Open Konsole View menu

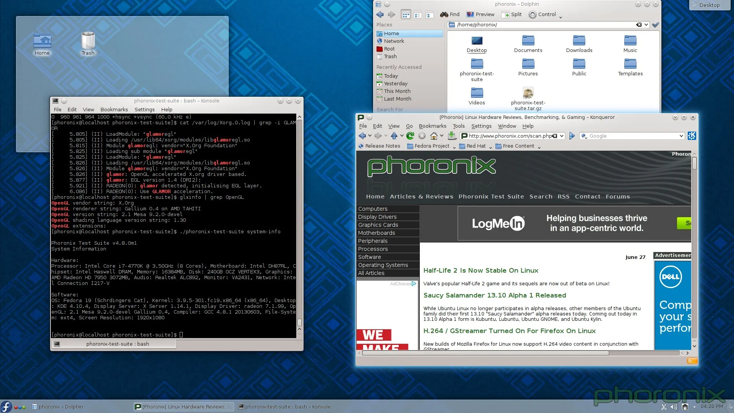(x=88, y=109)
